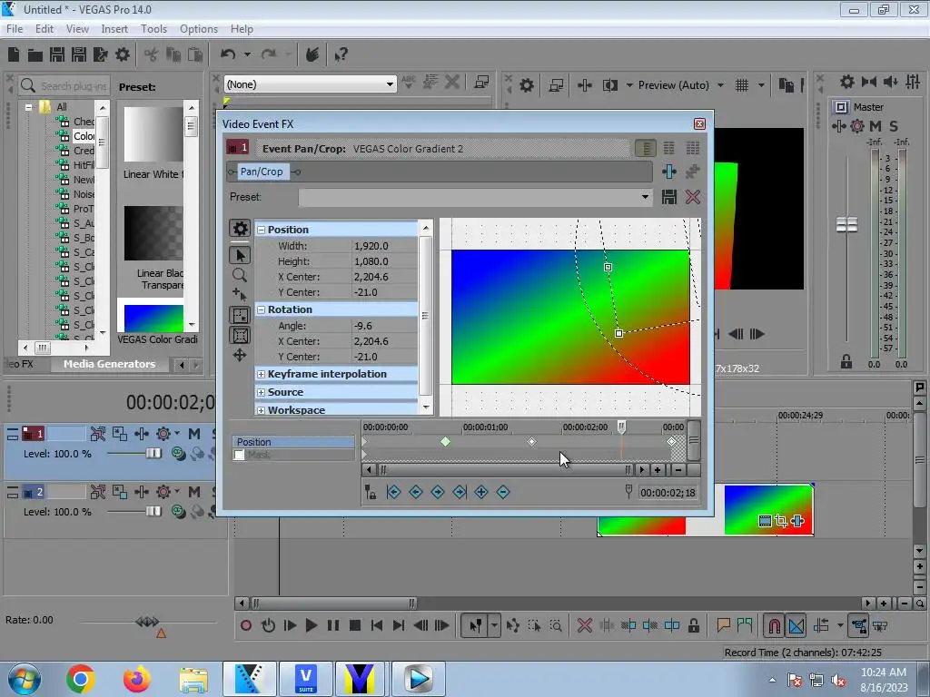Click Plug-In Chain icon in Video Event FX
930x697 pixels.
pyautogui.click(x=669, y=172)
